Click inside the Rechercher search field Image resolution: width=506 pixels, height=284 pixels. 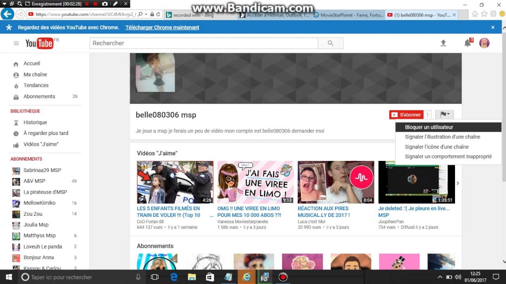click(x=204, y=43)
